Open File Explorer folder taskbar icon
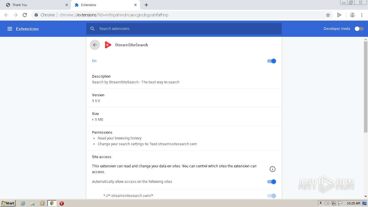Screen dimensions: 368x207 [32, 203]
